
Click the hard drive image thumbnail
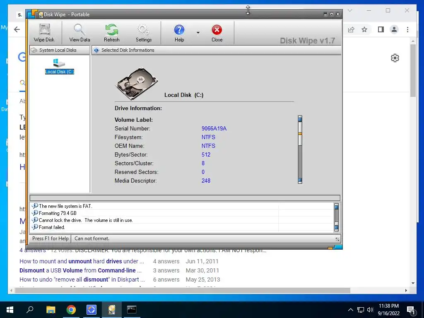(x=137, y=84)
